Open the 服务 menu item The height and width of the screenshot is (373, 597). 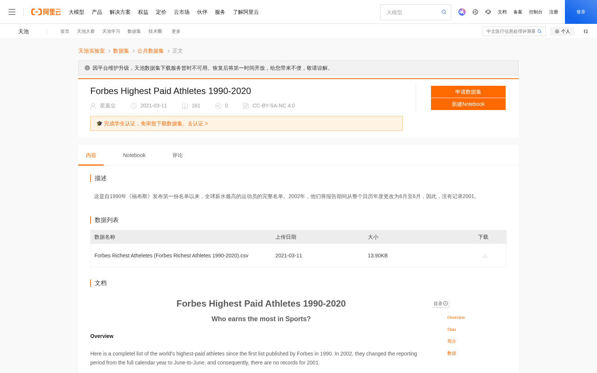click(220, 12)
